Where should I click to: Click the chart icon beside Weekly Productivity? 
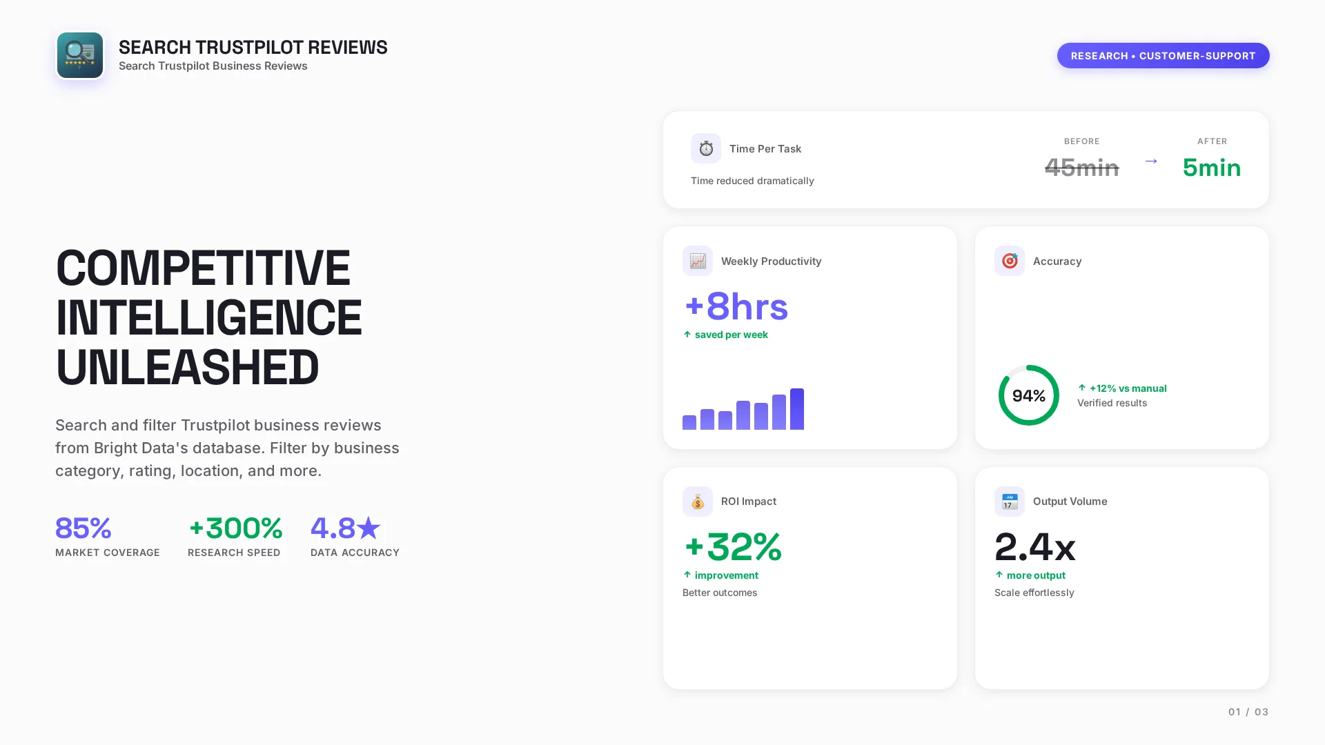click(x=697, y=261)
